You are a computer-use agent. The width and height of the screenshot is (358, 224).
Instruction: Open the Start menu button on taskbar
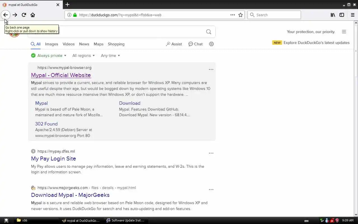[x=6, y=220]
